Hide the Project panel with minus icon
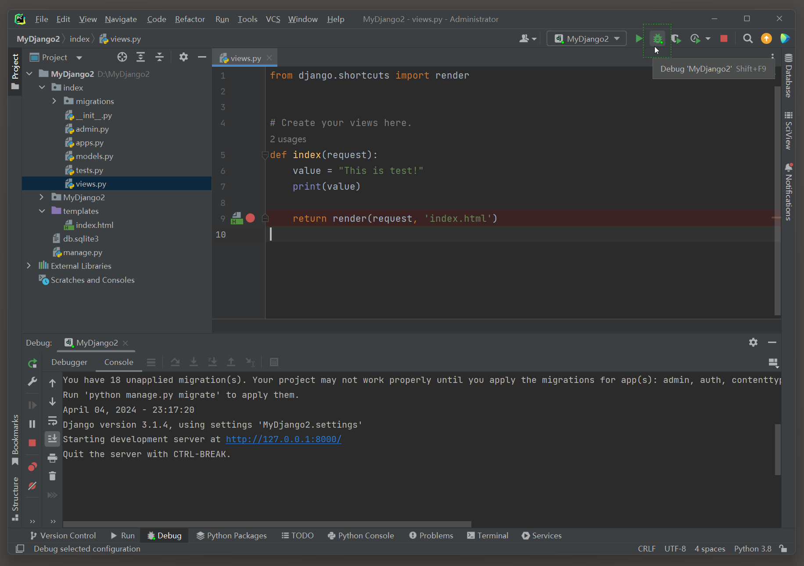804x566 pixels. (x=202, y=57)
